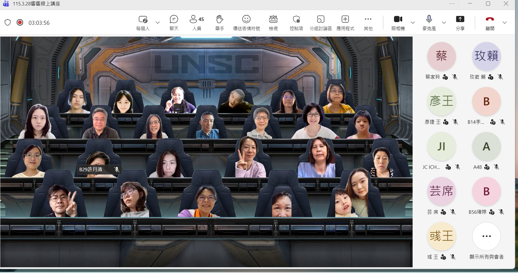
Task: Click the ellipsis 顯示所有與會者 circle button
Action: tap(486, 236)
